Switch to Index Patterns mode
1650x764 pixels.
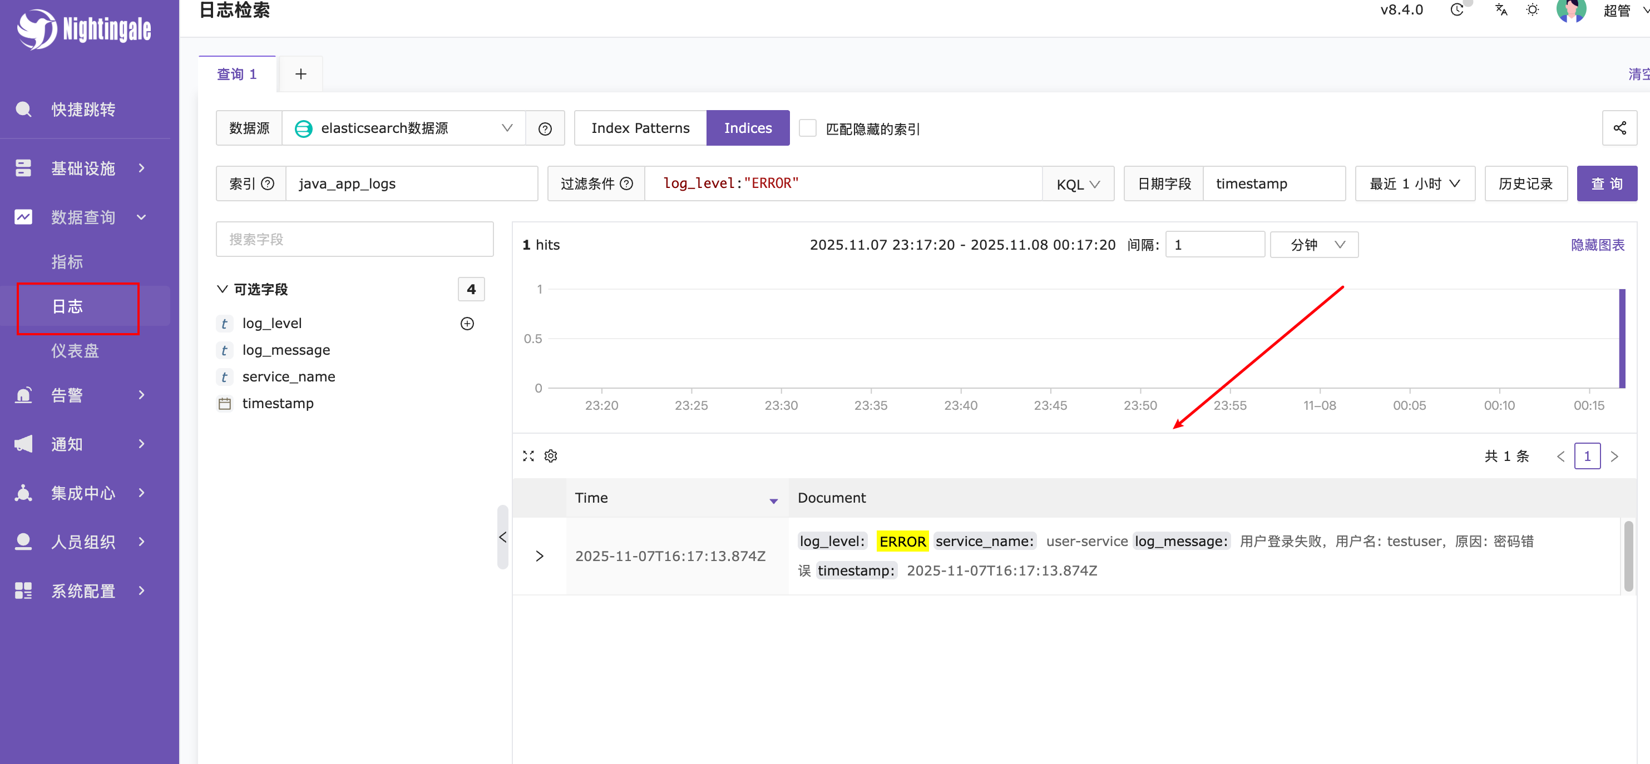click(x=640, y=128)
